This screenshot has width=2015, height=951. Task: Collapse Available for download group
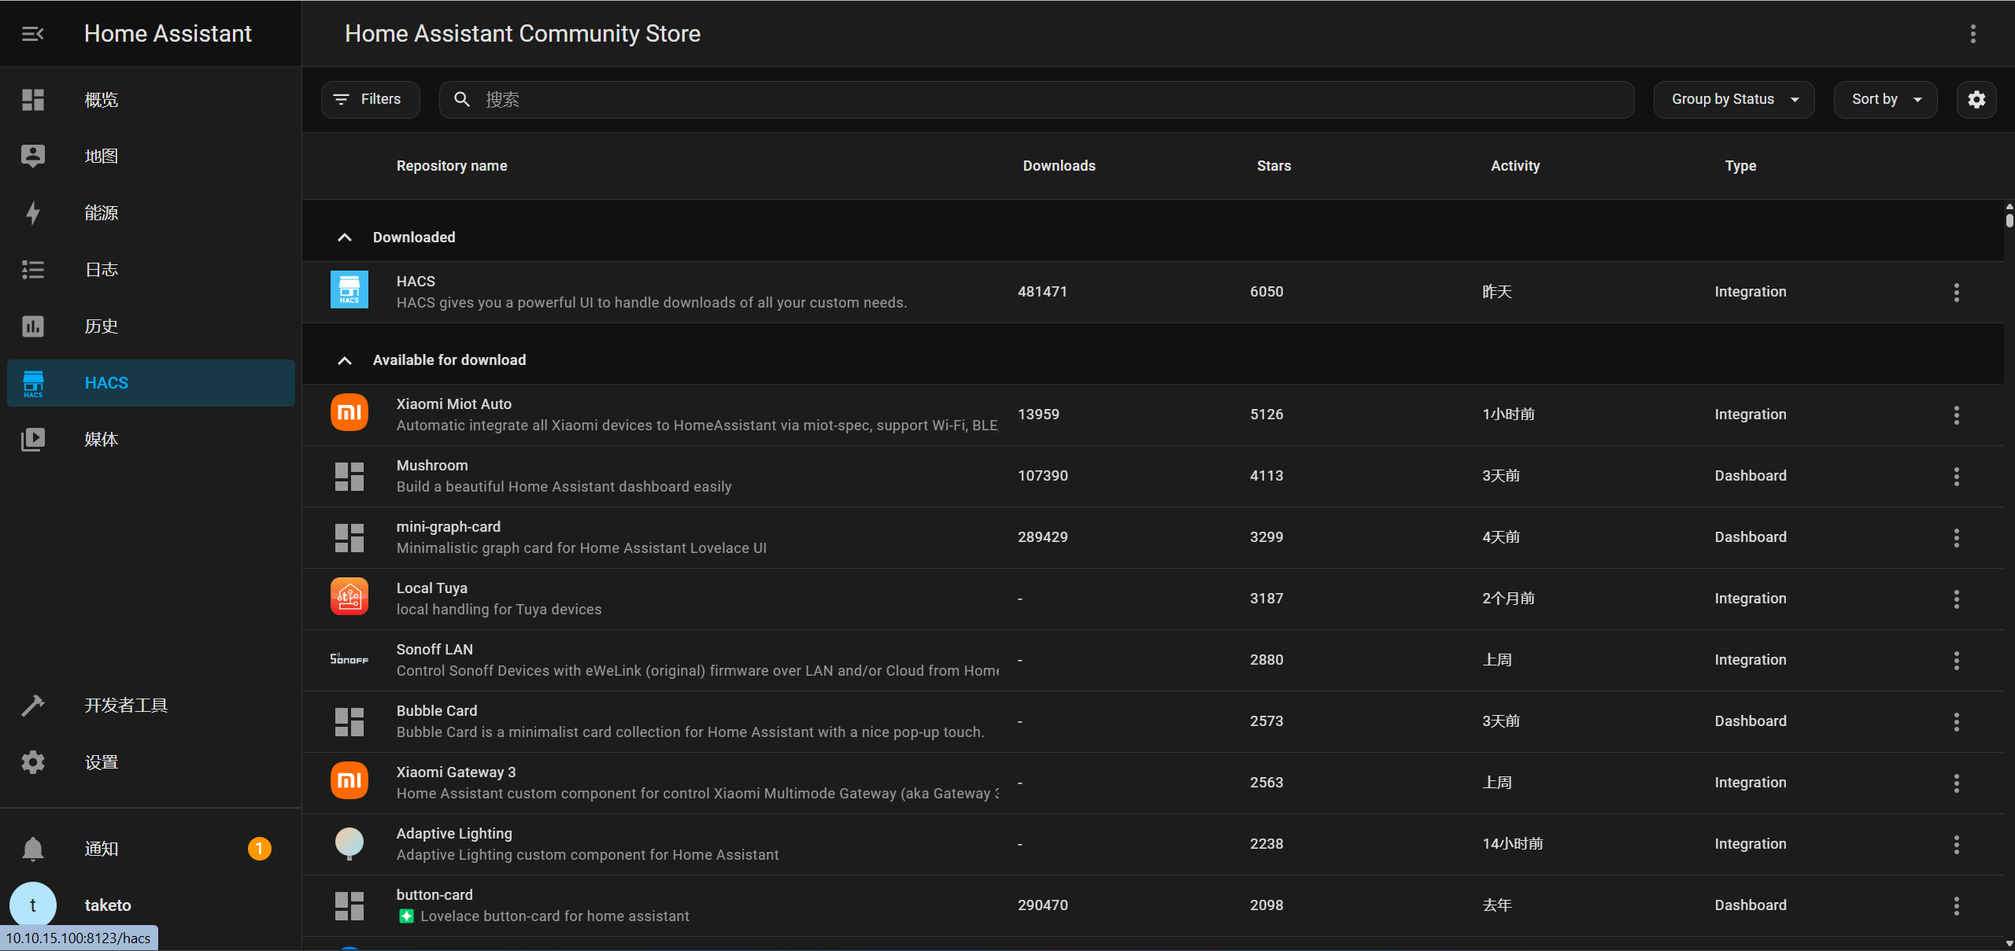[x=344, y=360]
